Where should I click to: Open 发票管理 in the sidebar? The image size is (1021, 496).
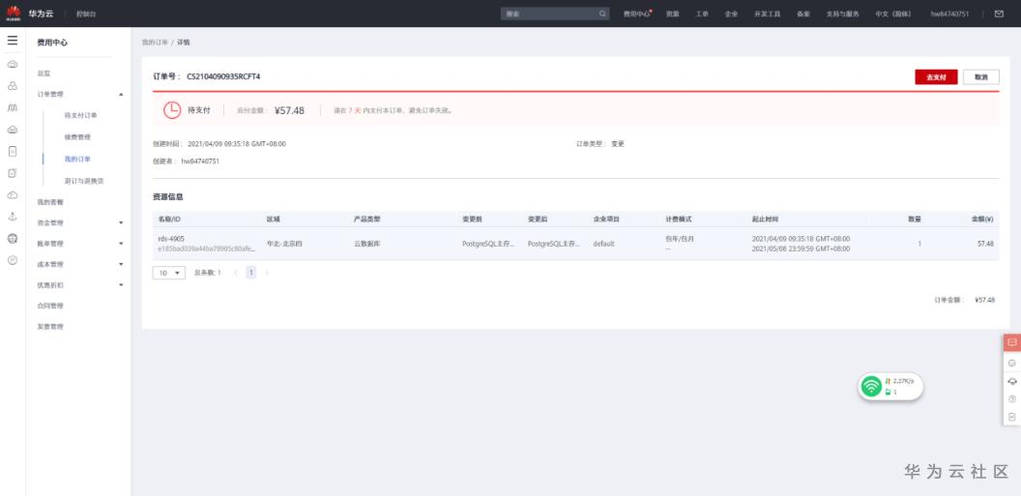pos(50,327)
